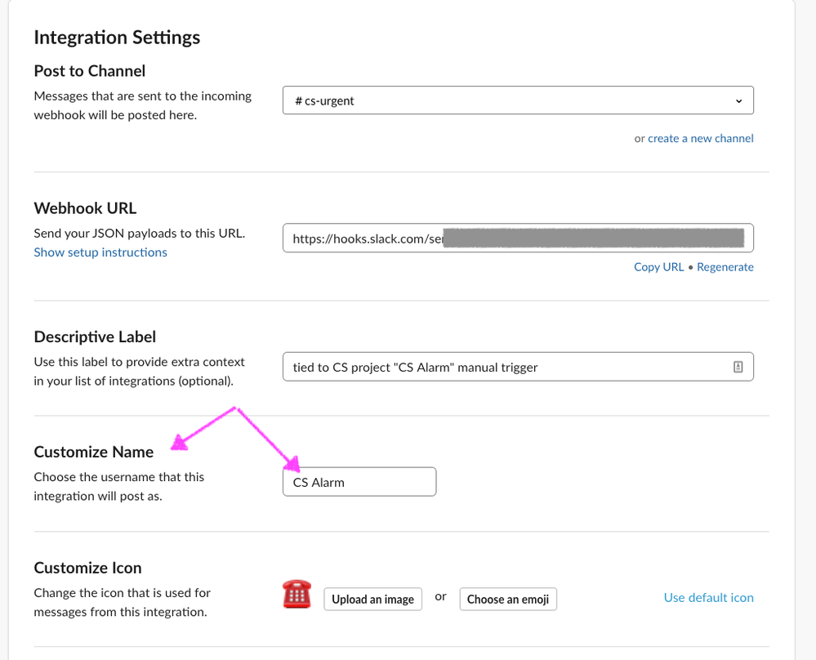Click the Integration Settings title
This screenshot has width=816, height=660.
click(117, 38)
